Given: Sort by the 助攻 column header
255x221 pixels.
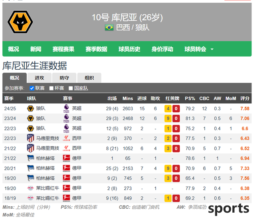Looking at the screenshot, I should 155,98.
